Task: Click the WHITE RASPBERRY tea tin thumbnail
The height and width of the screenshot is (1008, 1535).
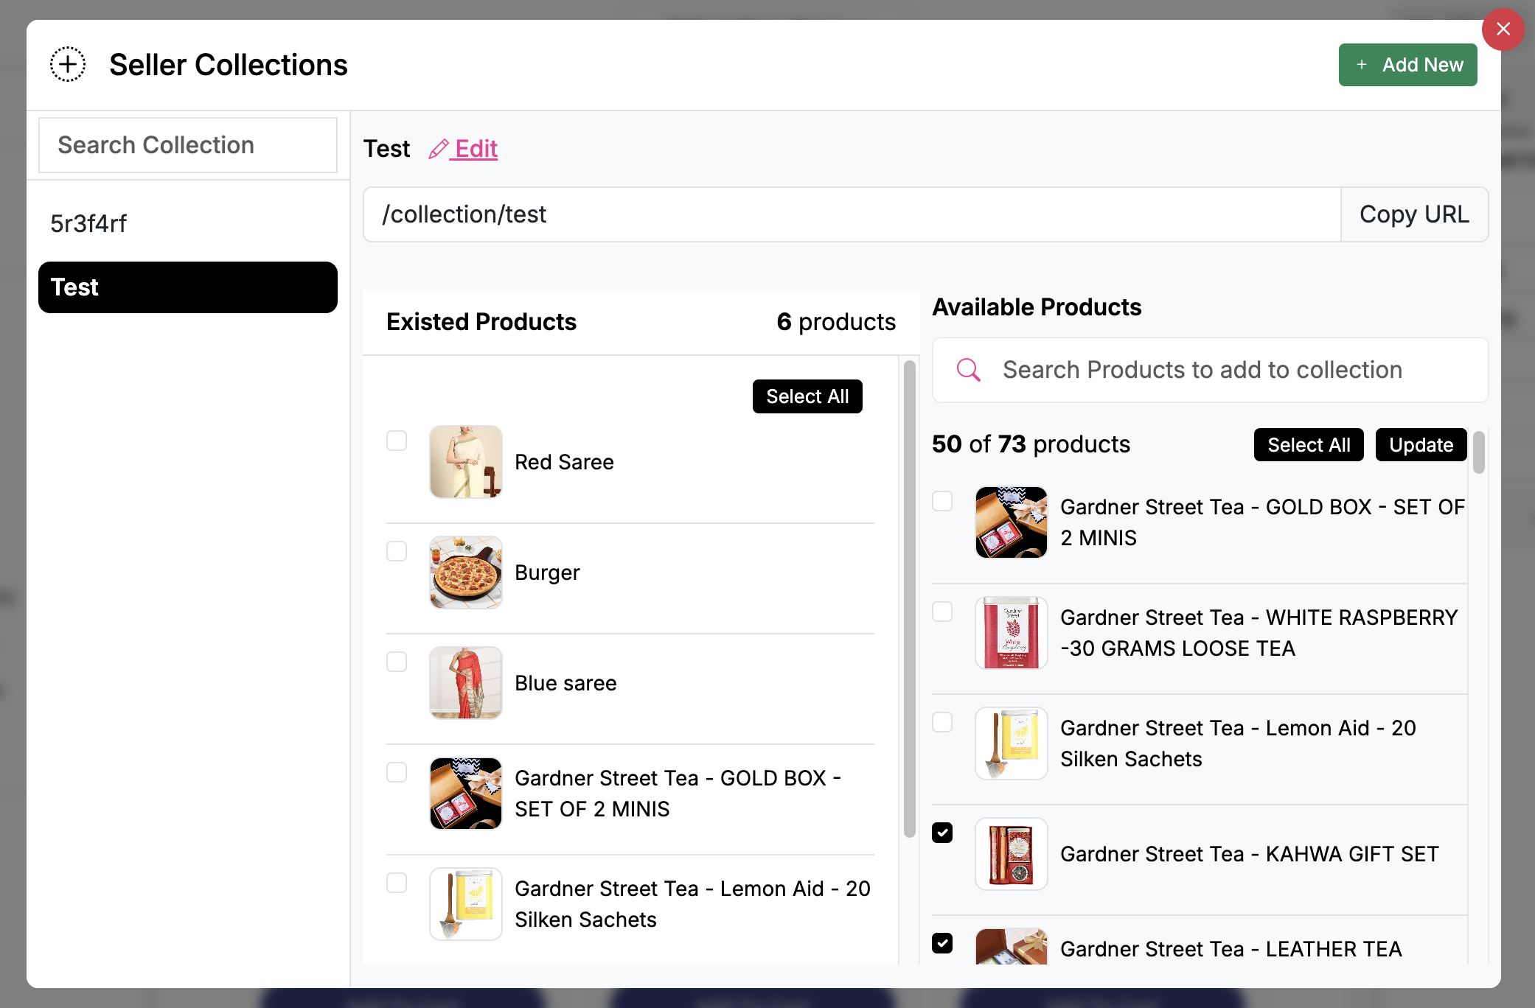Action: pyautogui.click(x=1011, y=633)
